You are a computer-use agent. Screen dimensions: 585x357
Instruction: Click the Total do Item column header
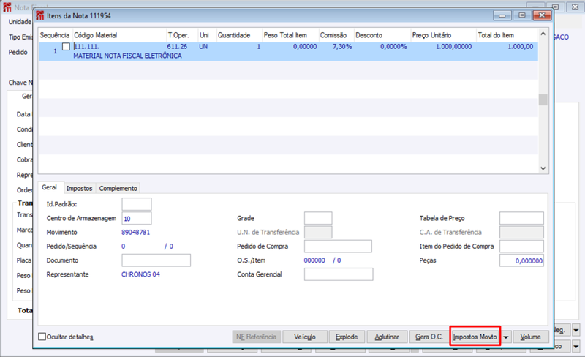pos(507,35)
